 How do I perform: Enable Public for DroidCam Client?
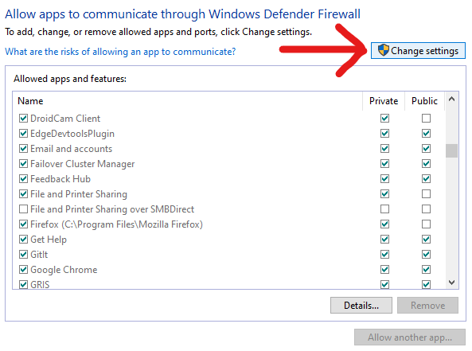click(426, 119)
